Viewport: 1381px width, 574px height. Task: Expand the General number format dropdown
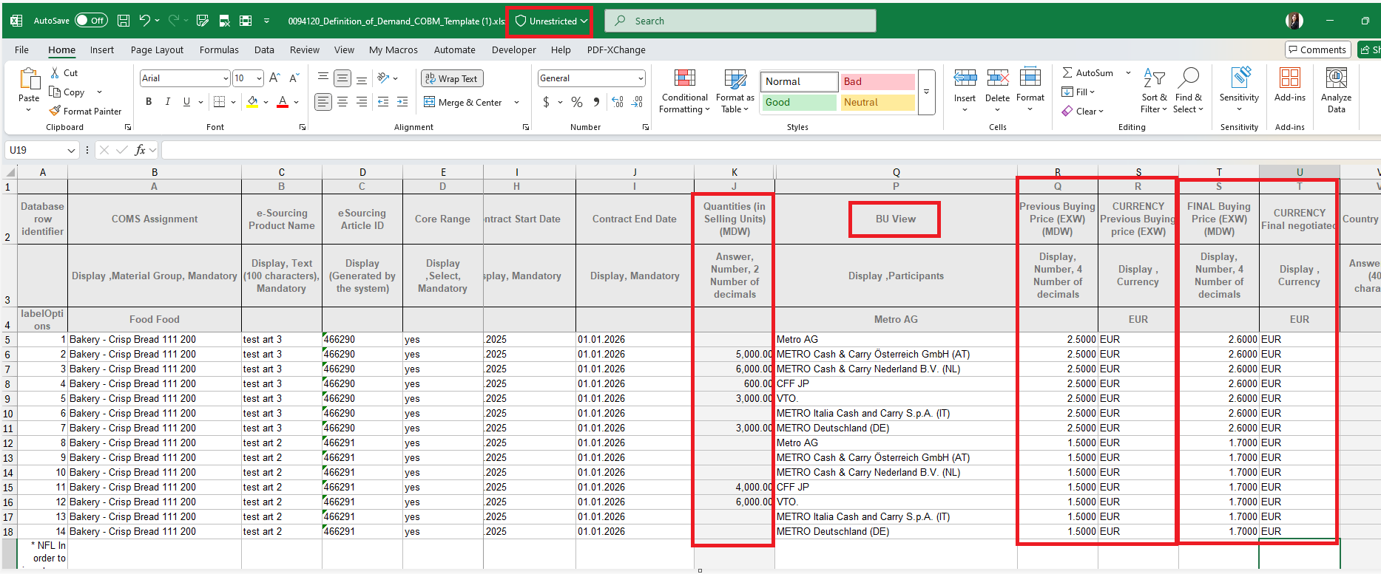[x=641, y=78]
